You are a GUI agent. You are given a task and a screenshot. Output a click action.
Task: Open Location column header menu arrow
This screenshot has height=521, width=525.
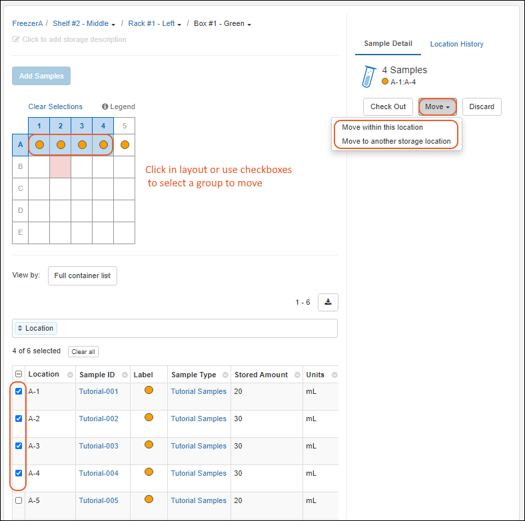(x=70, y=375)
